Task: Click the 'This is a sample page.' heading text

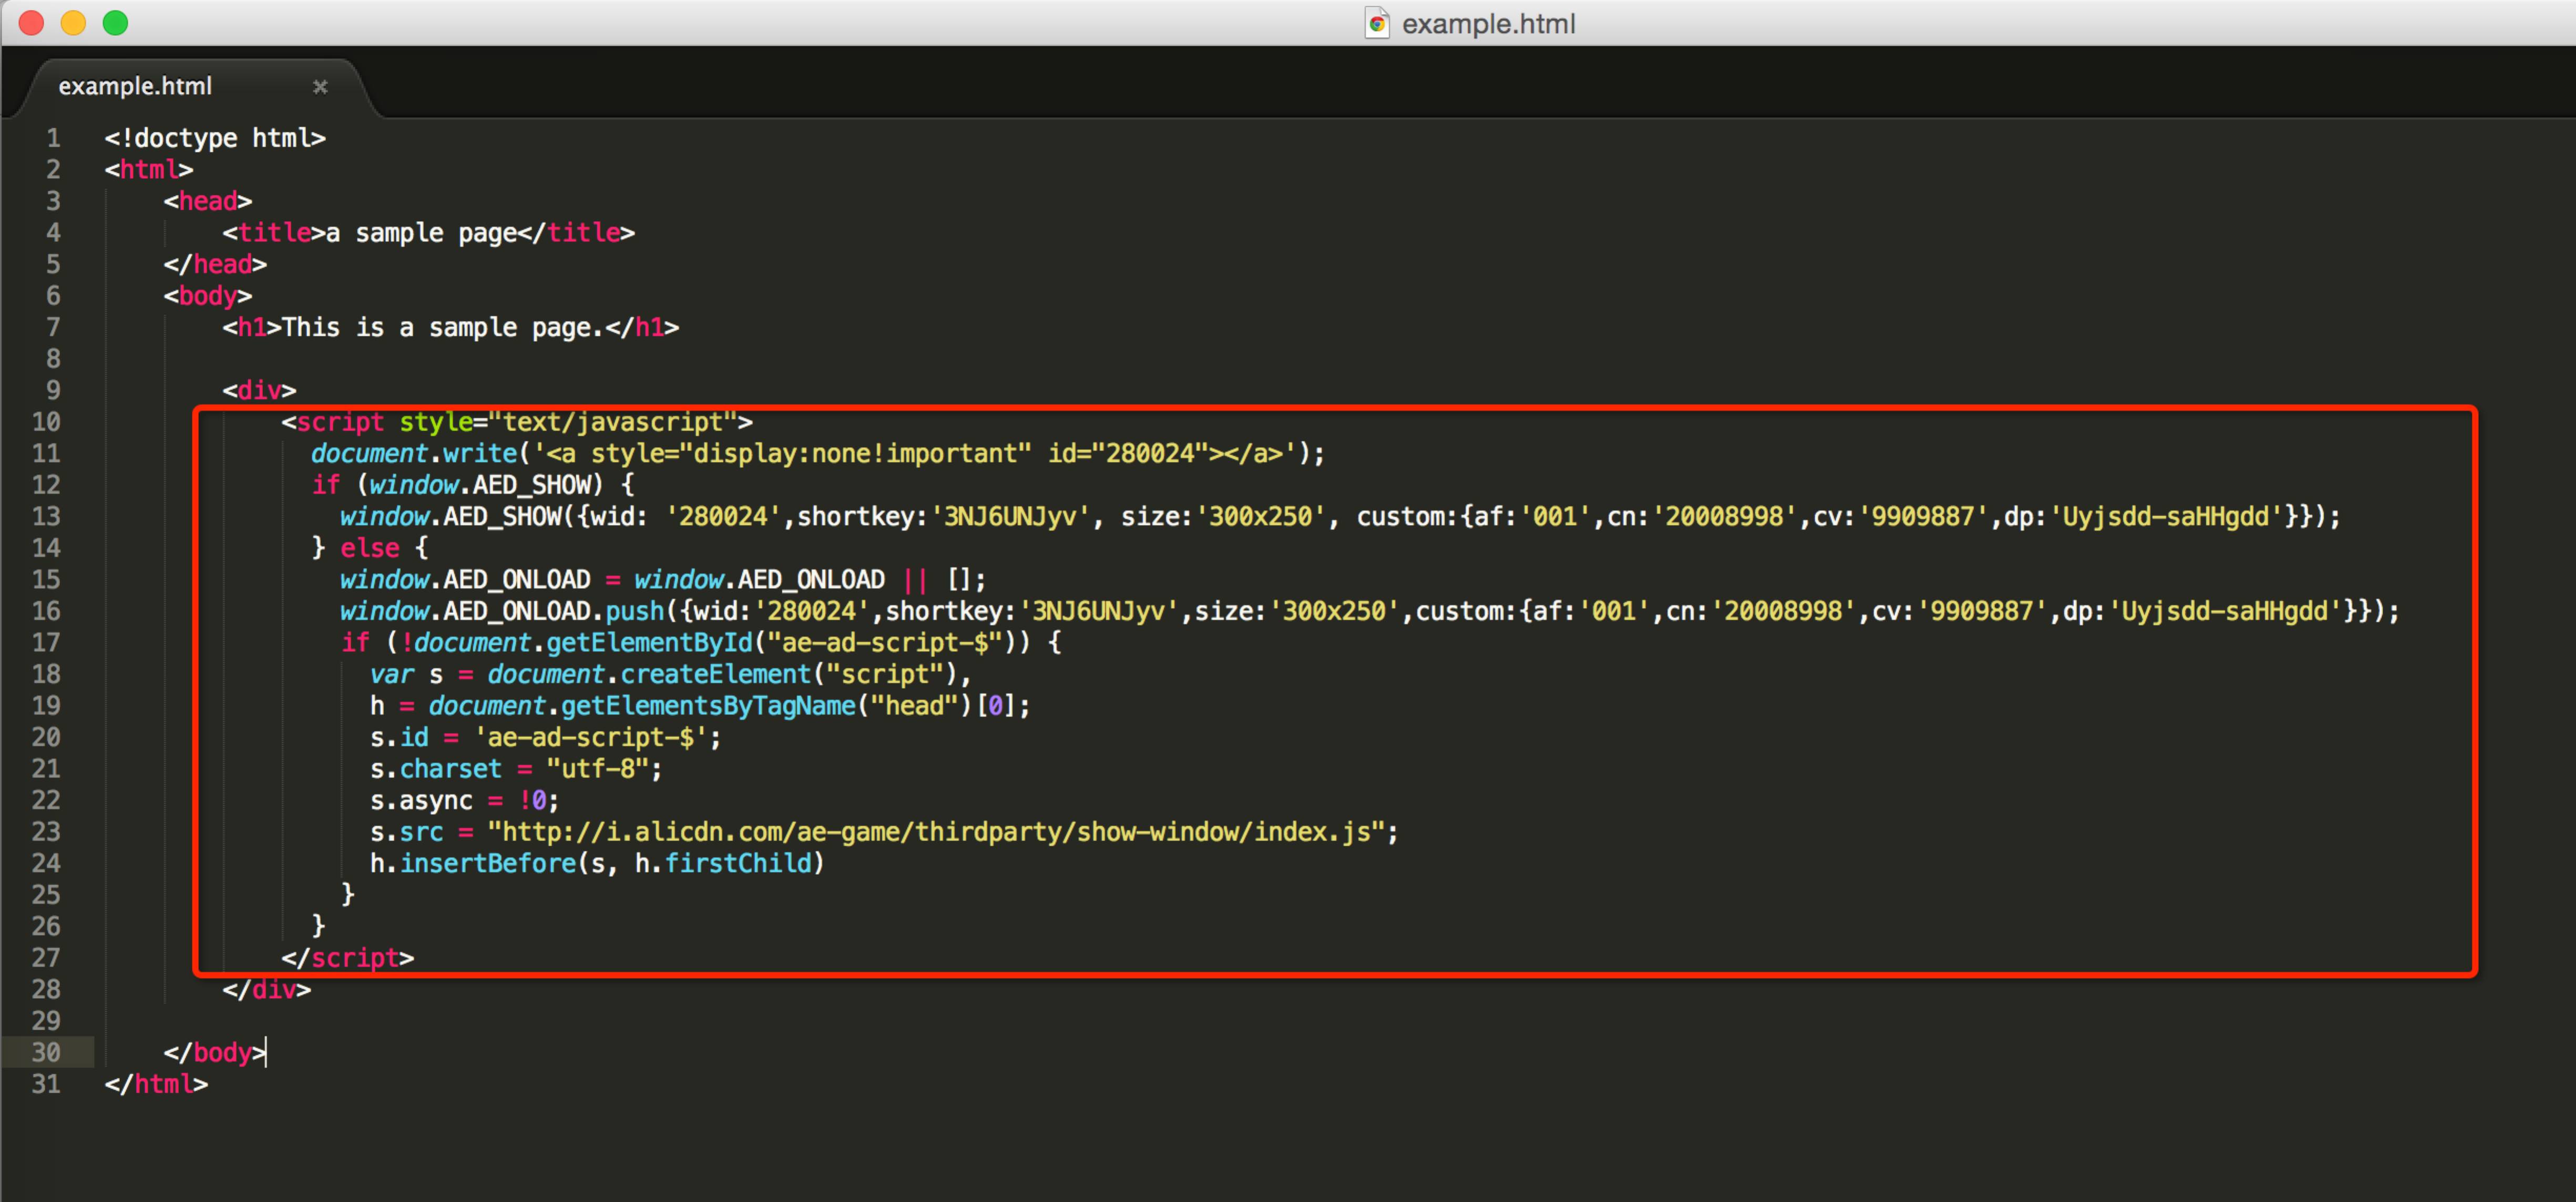Action: [444, 328]
